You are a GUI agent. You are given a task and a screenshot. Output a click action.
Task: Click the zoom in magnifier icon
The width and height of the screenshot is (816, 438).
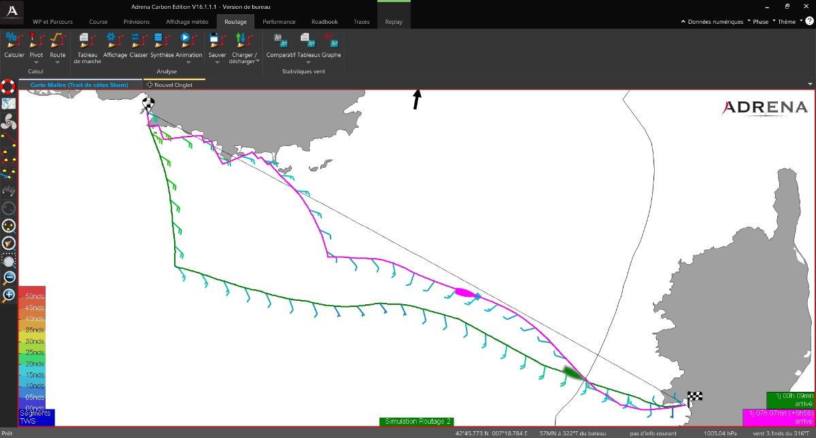(x=9, y=295)
